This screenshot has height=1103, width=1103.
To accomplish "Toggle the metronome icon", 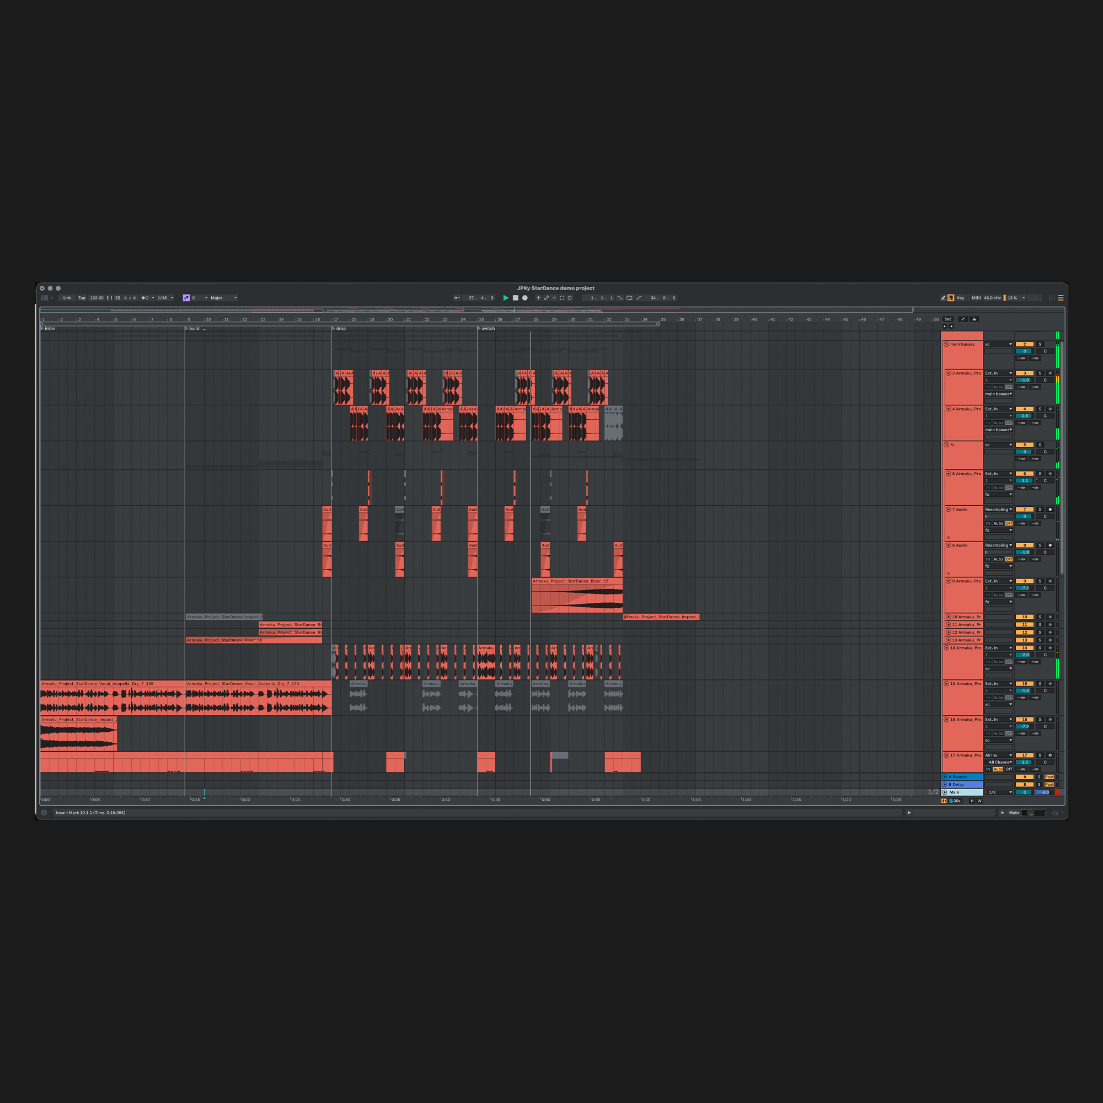I will click(x=145, y=298).
